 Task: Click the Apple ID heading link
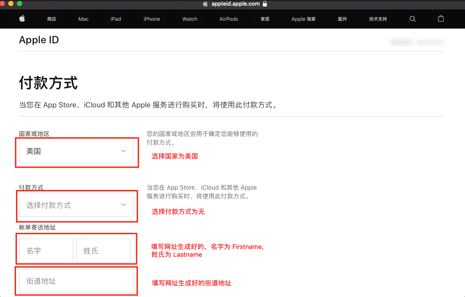pyautogui.click(x=39, y=40)
